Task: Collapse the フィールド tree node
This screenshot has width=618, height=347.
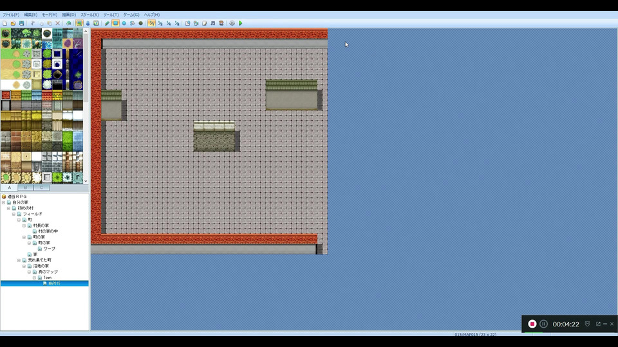Action: 14,214
